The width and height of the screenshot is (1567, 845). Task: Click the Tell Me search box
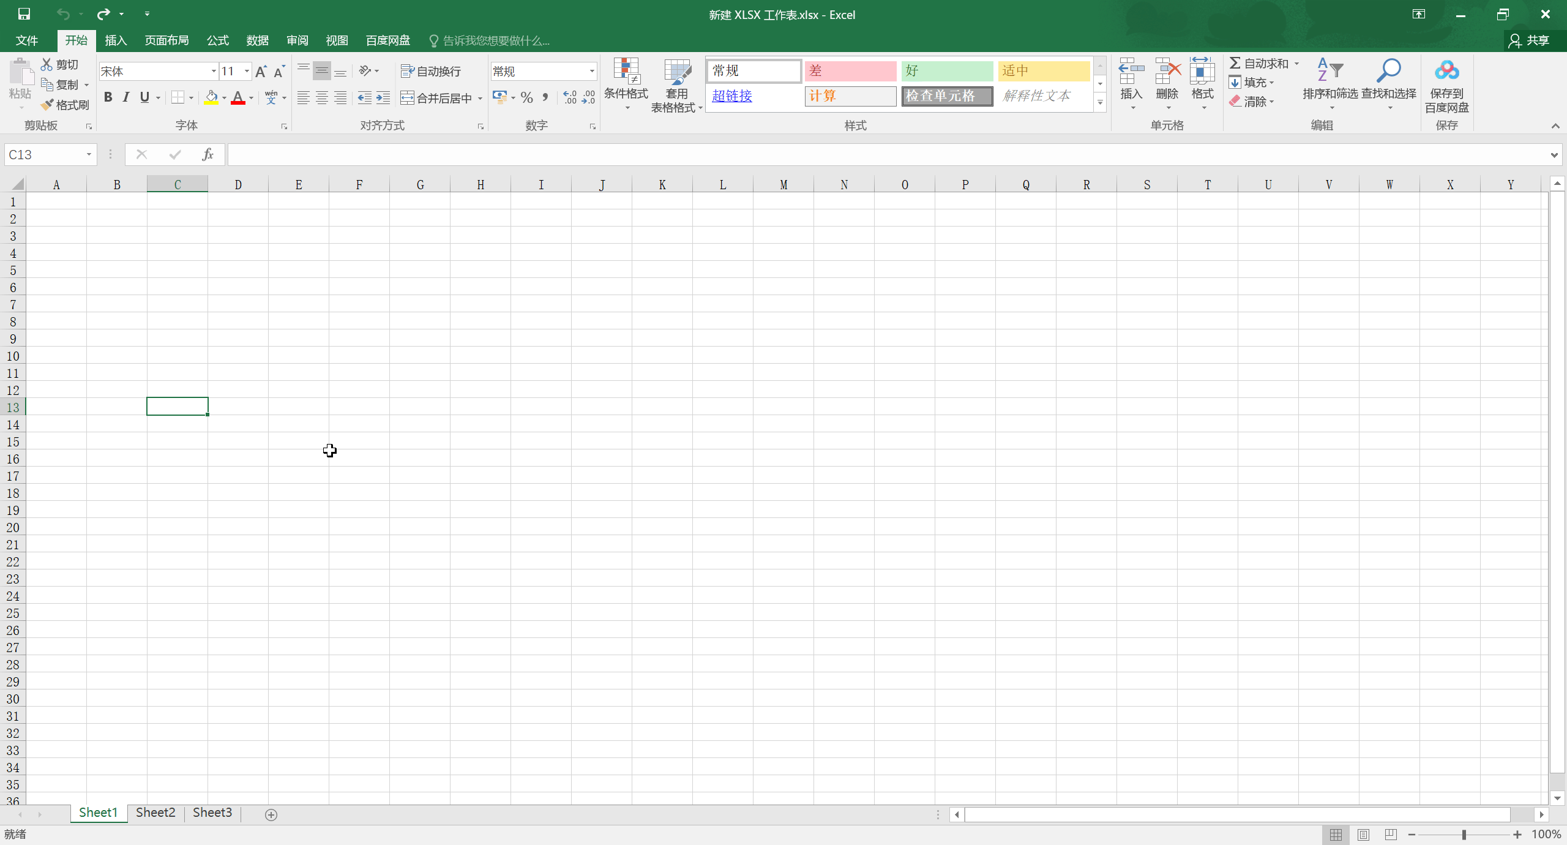click(x=490, y=40)
